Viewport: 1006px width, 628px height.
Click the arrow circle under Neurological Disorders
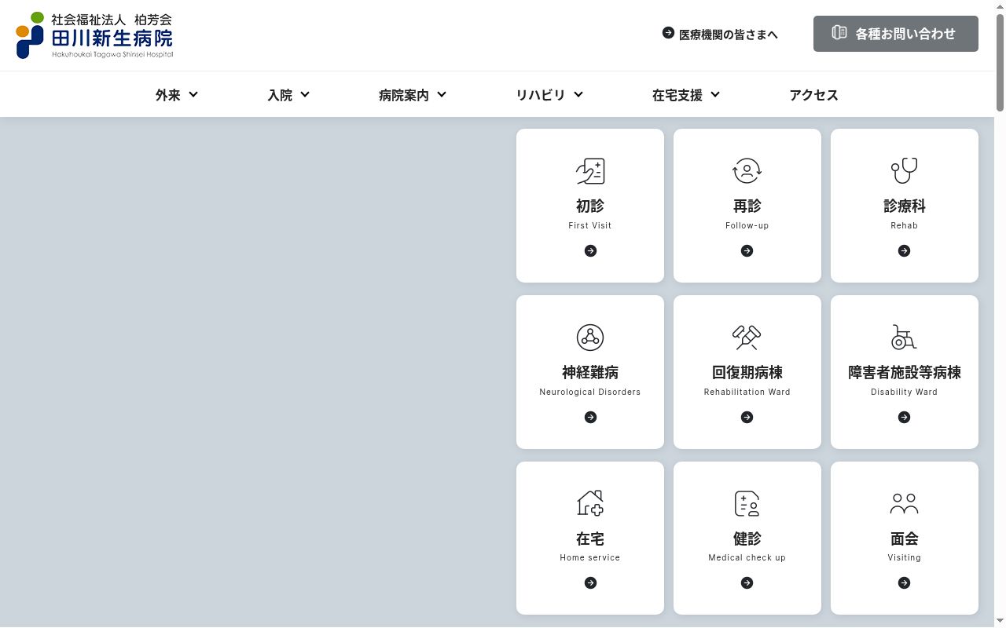pyautogui.click(x=590, y=418)
